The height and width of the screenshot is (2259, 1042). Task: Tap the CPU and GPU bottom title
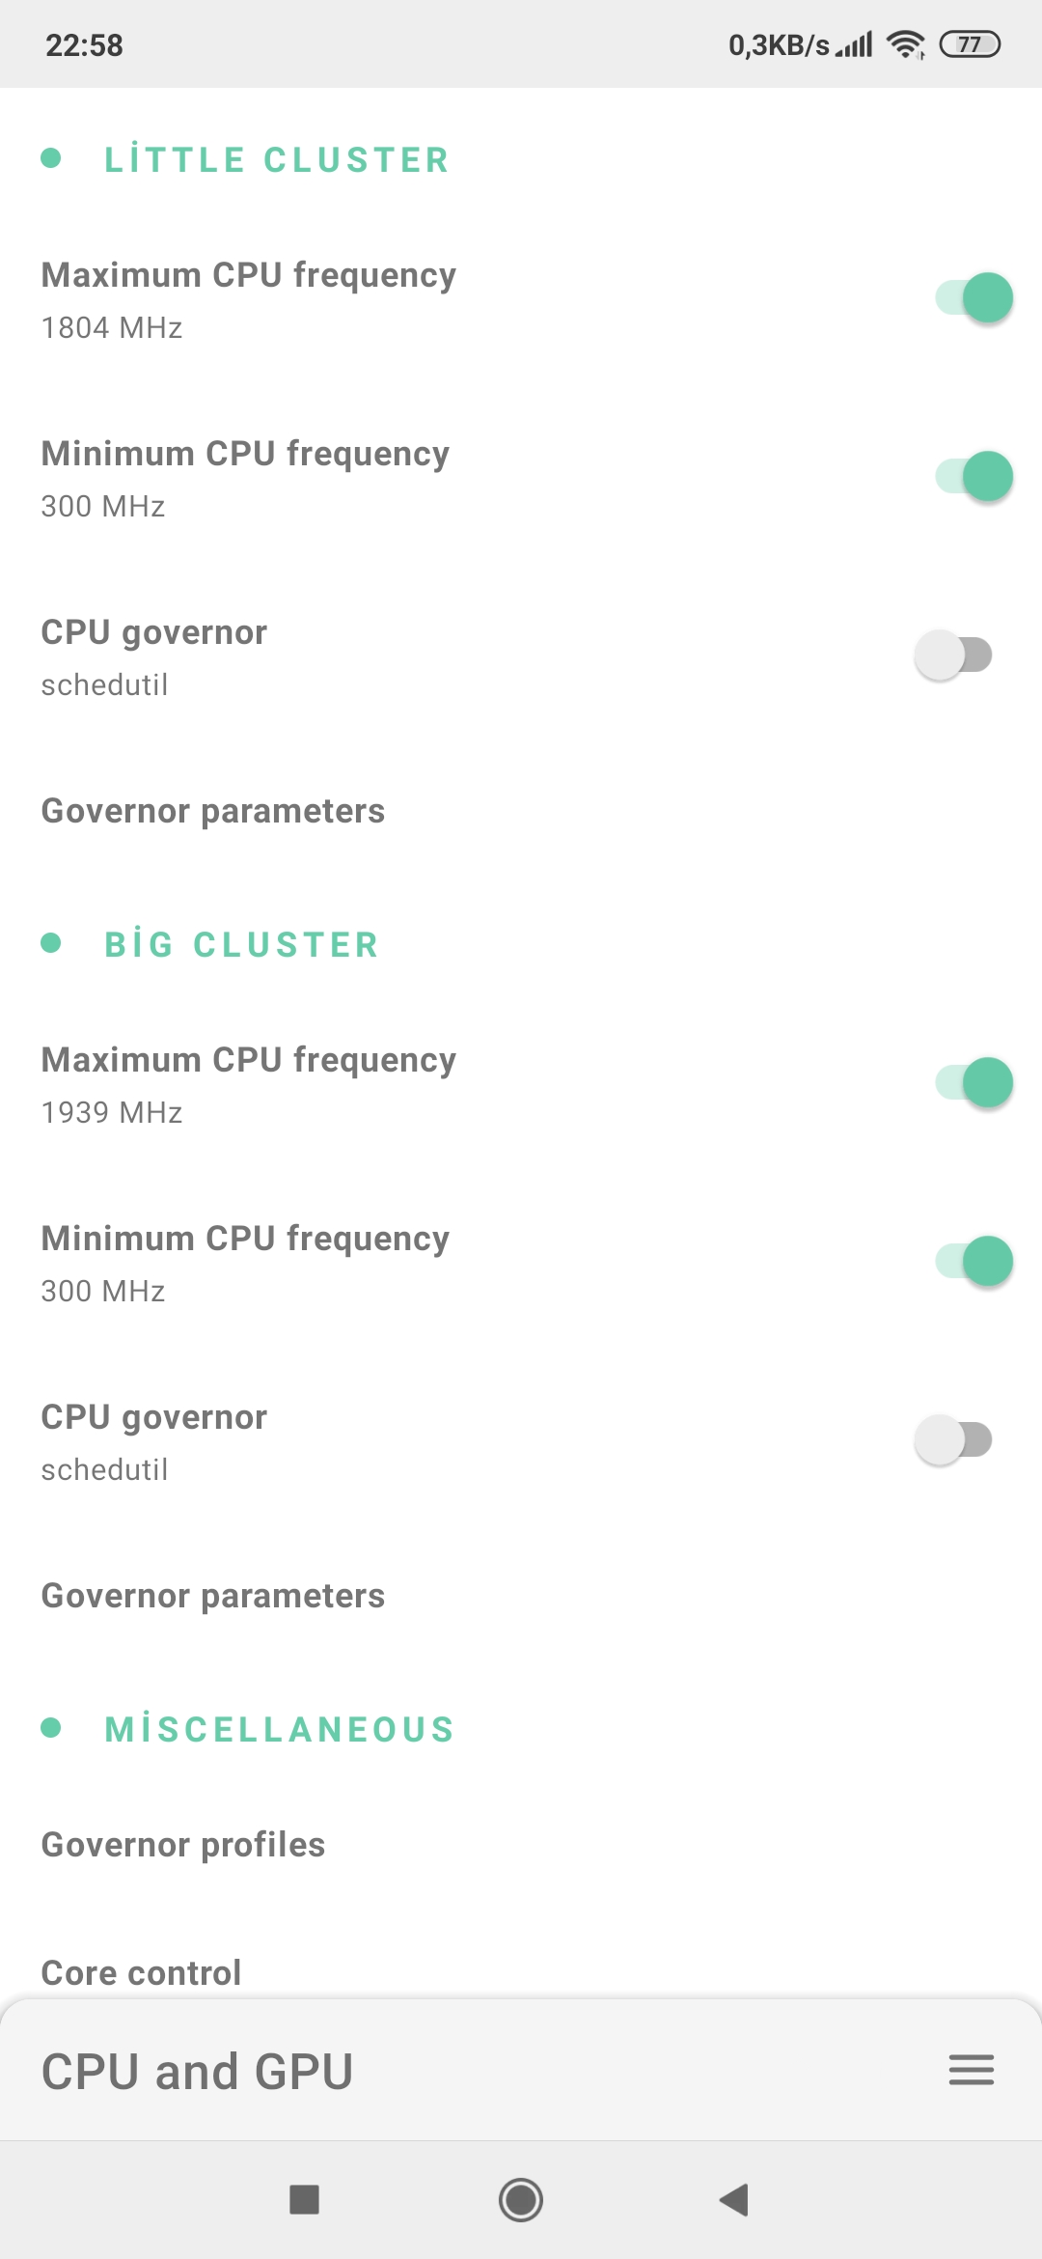point(197,2072)
